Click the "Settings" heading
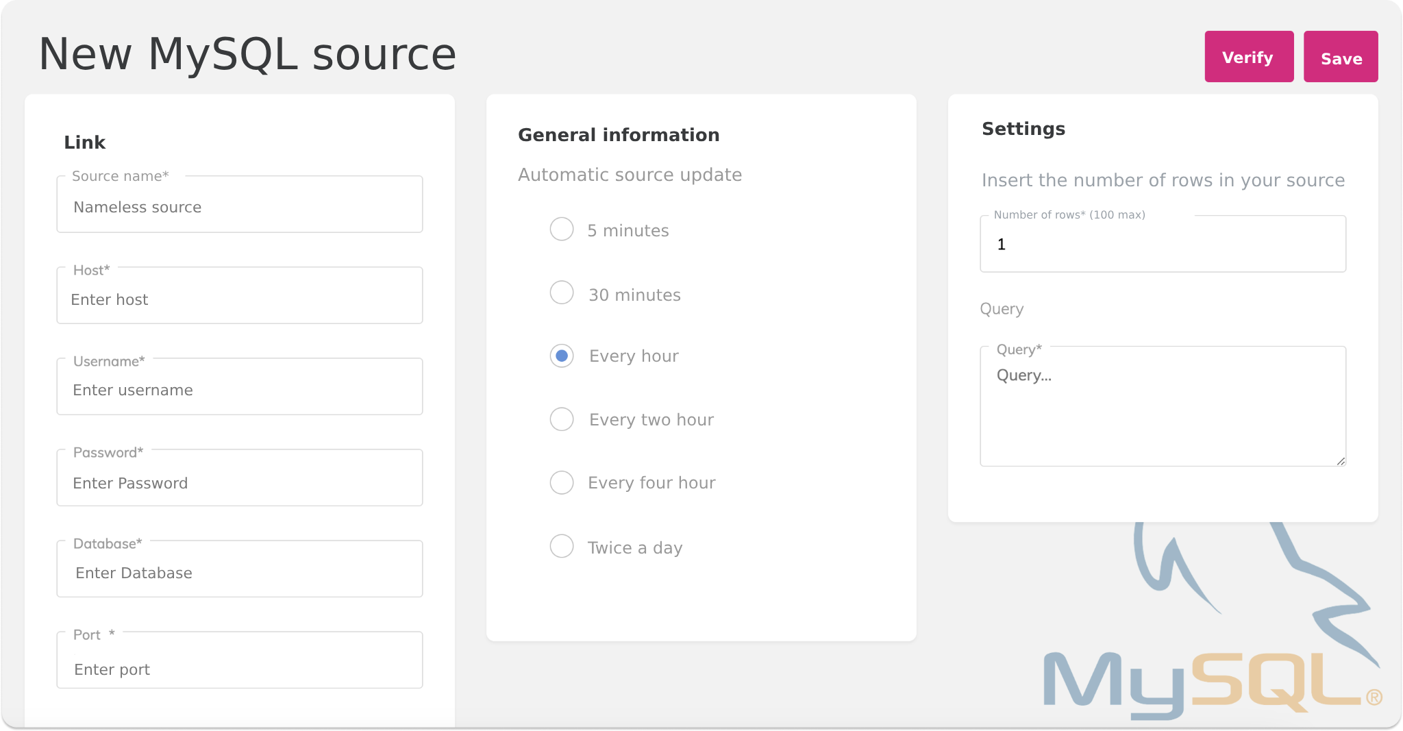Screen dimensions: 1403x731 [1023, 129]
